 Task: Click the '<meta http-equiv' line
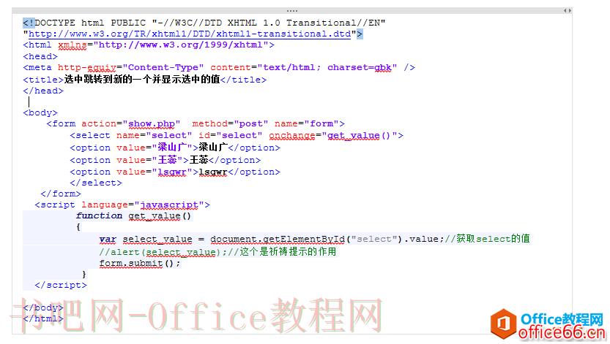coord(219,67)
